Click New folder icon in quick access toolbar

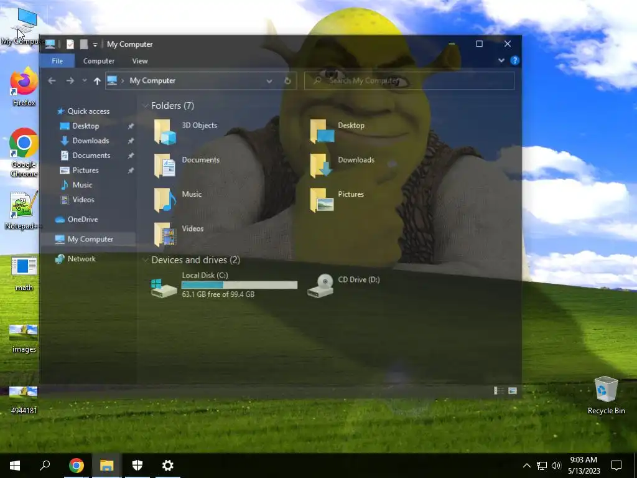(x=84, y=44)
